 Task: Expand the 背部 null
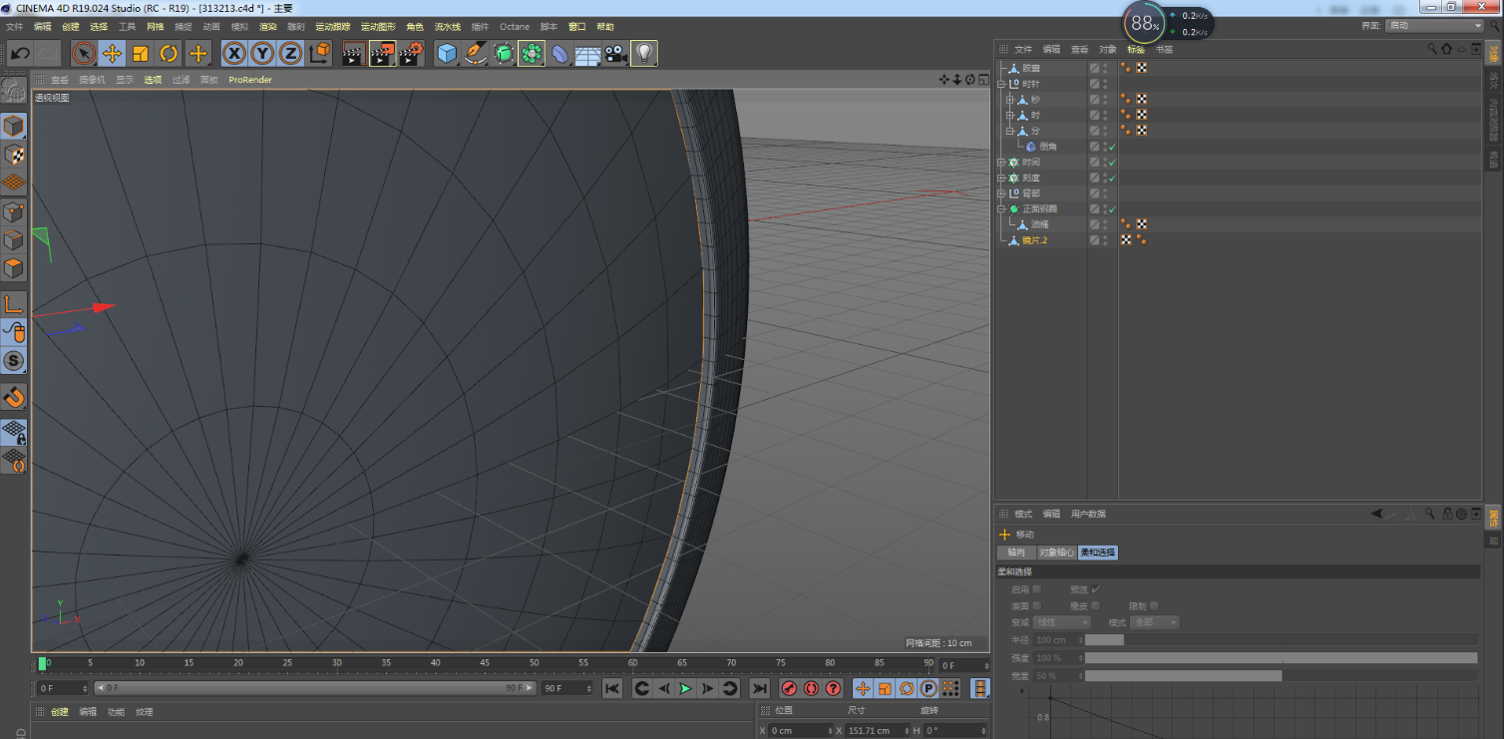(1001, 192)
